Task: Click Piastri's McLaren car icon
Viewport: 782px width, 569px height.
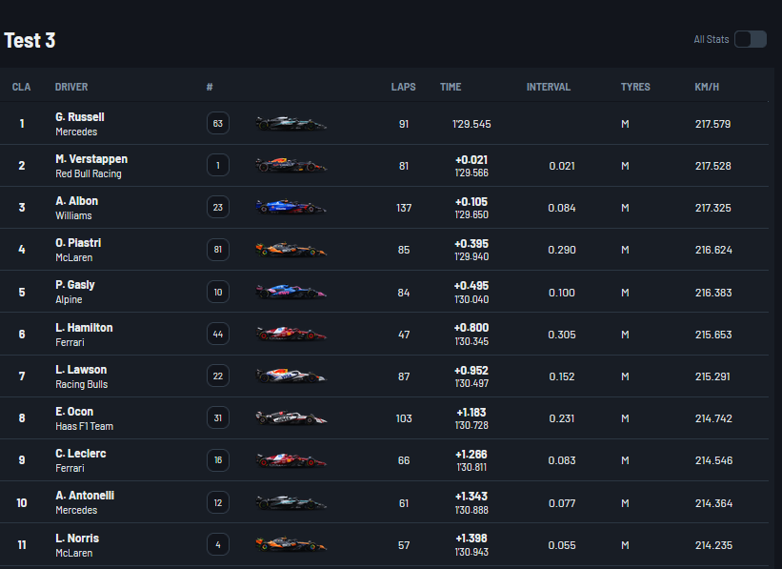Action: pos(291,250)
